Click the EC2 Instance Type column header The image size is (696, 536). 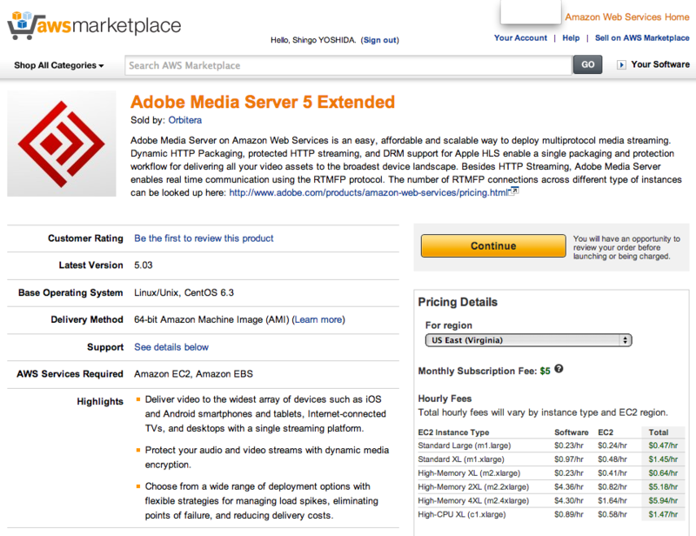coord(453,432)
